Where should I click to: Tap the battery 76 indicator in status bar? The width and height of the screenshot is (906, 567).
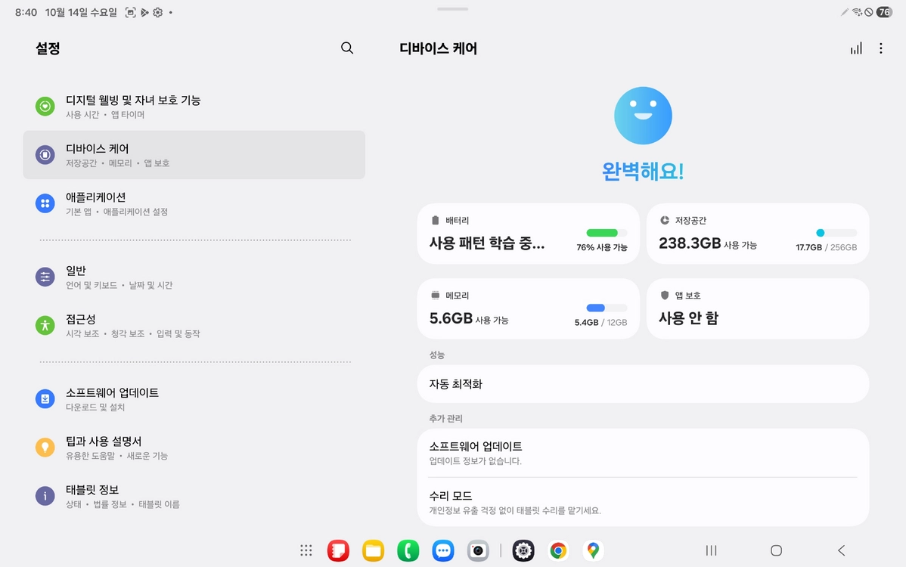coord(884,12)
